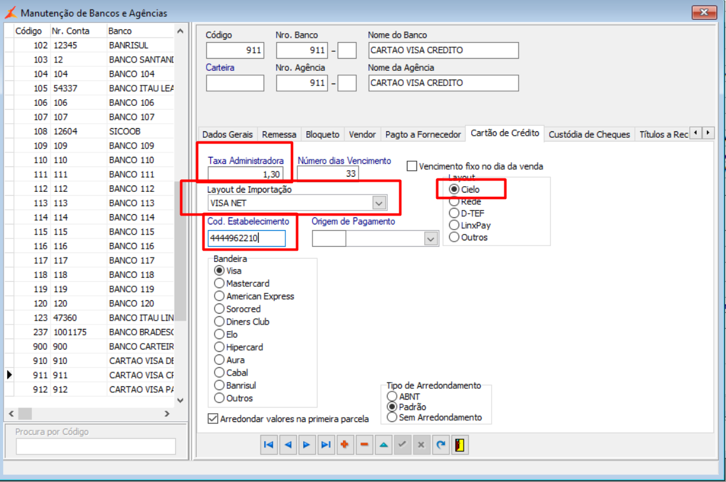726x482 pixels.
Task: Click Número dias Vencimento field
Action: tap(327, 173)
